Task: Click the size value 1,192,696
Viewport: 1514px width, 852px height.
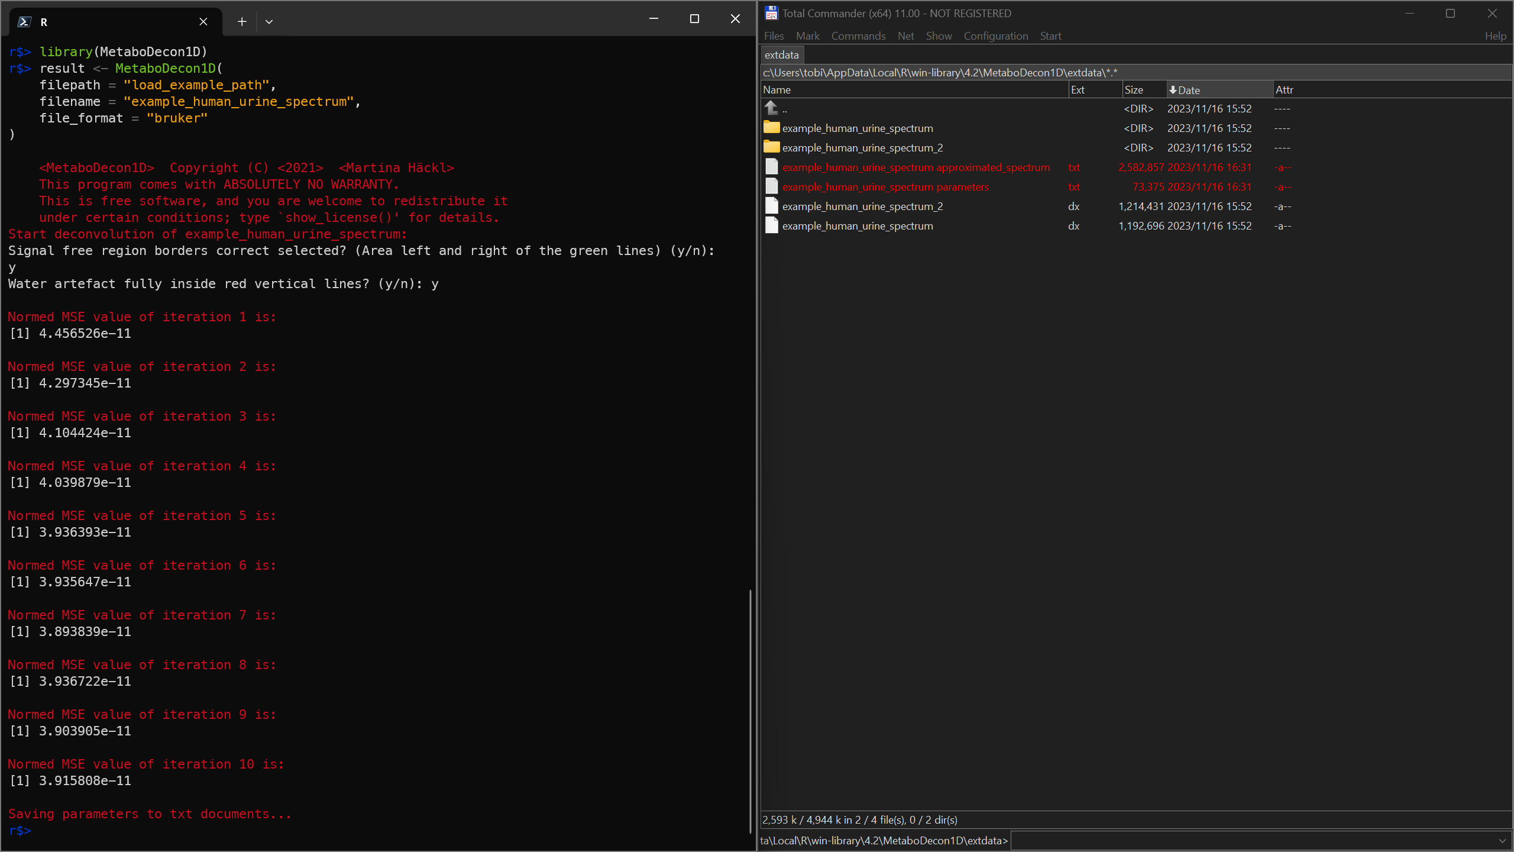Action: 1141,226
